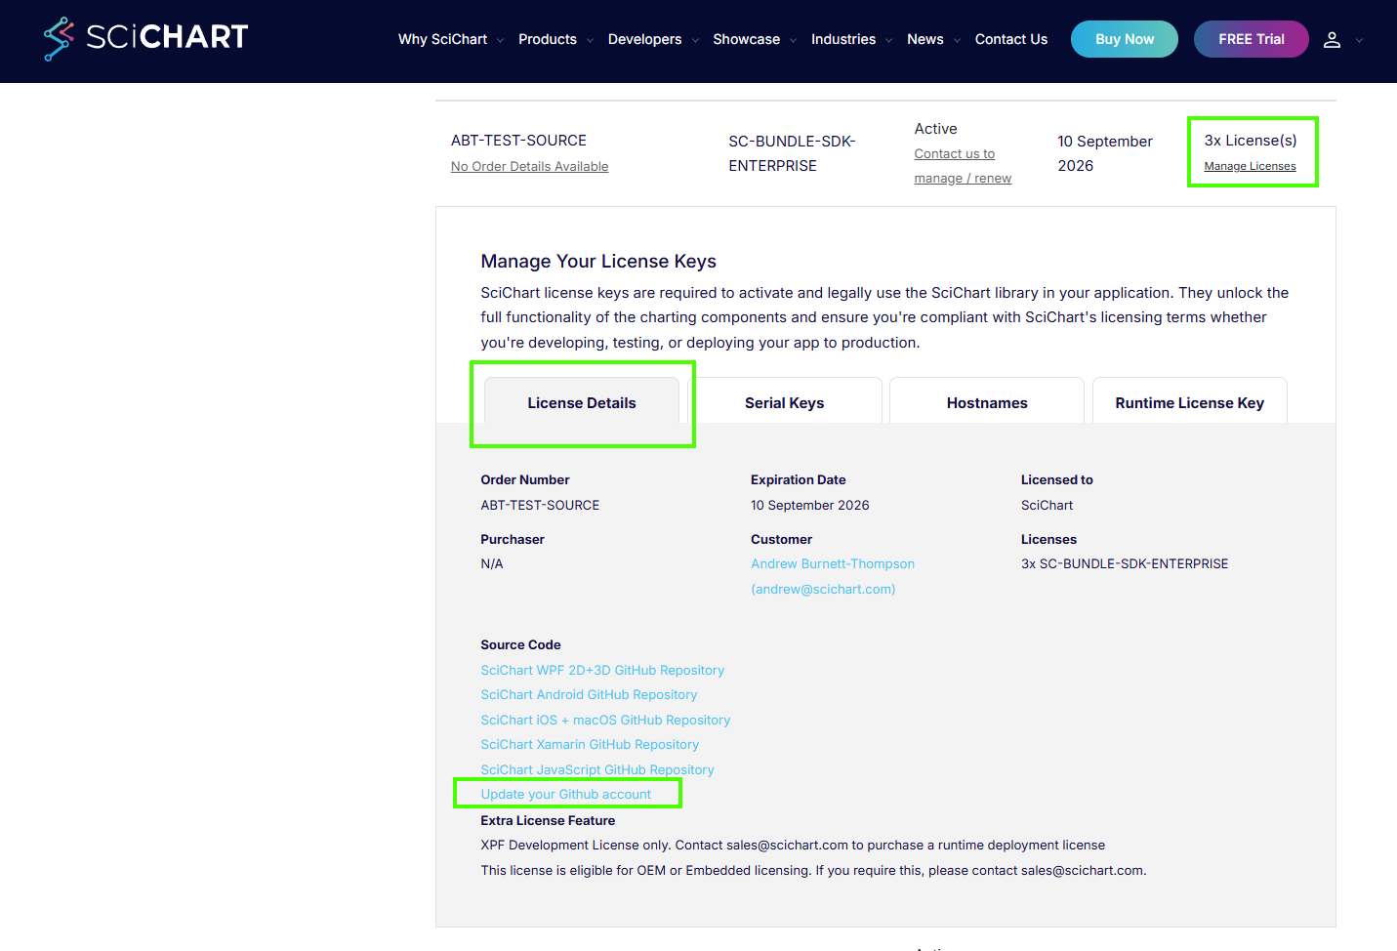Viewport: 1397px width, 951px height.
Task: Select the SC-BUNDLE-SDK-ENTERPRISE product text in the top row
Action: pyautogui.click(x=792, y=153)
